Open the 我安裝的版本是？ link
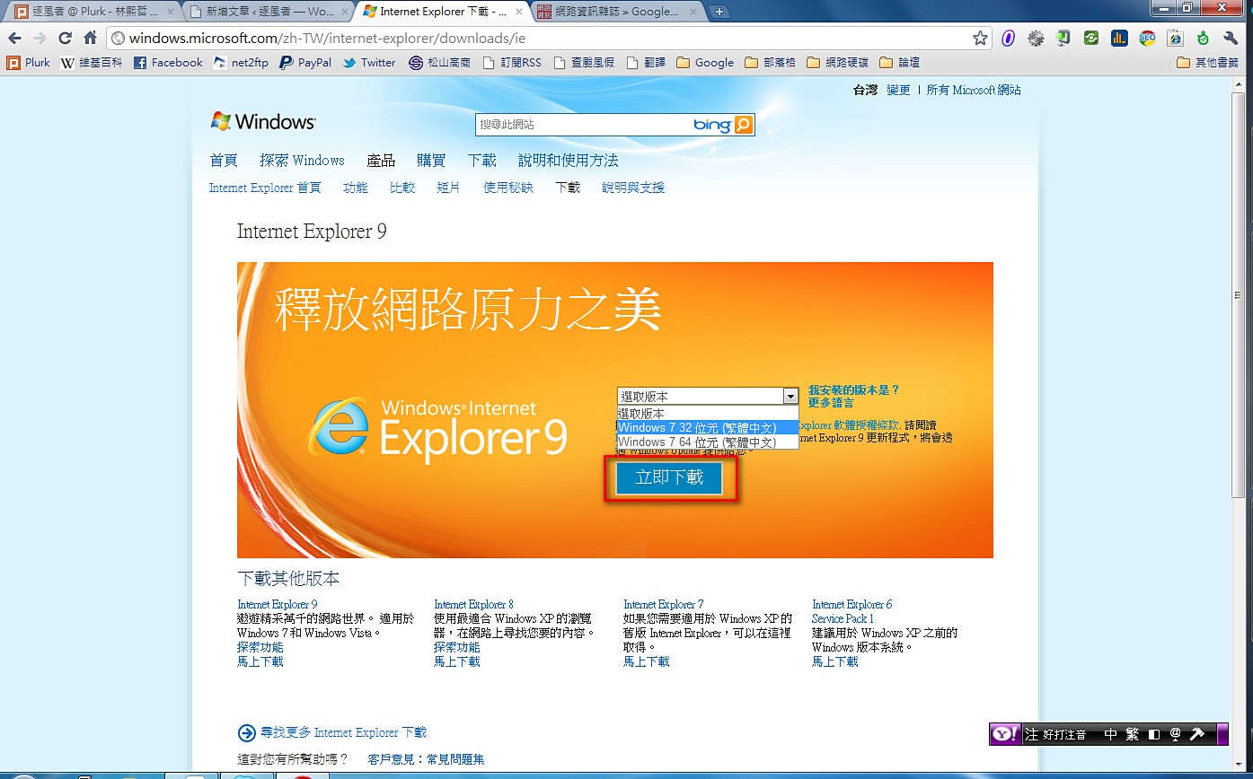Viewport: 1253px width, 779px height. [853, 390]
